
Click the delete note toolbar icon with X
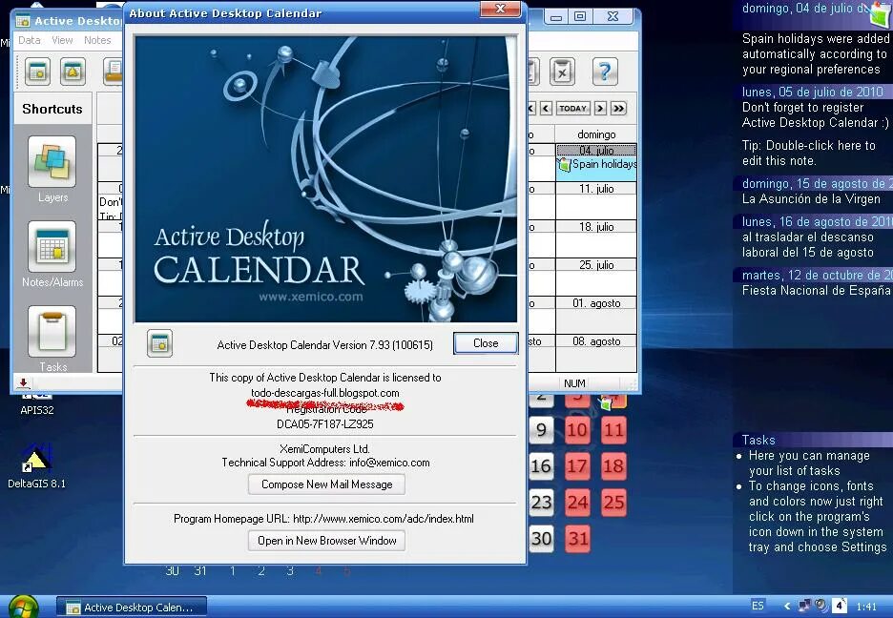pyautogui.click(x=562, y=72)
